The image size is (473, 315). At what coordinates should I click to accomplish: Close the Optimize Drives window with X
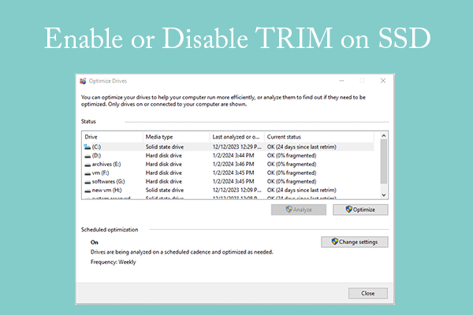[x=382, y=80]
